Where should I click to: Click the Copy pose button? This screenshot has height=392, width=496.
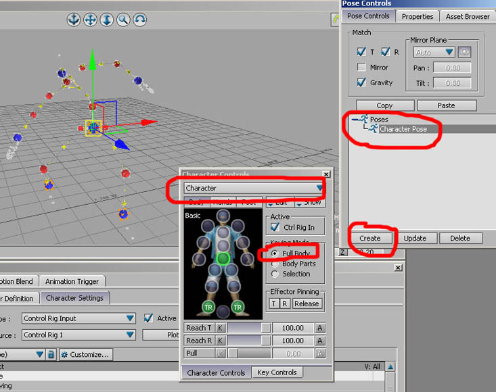(384, 105)
